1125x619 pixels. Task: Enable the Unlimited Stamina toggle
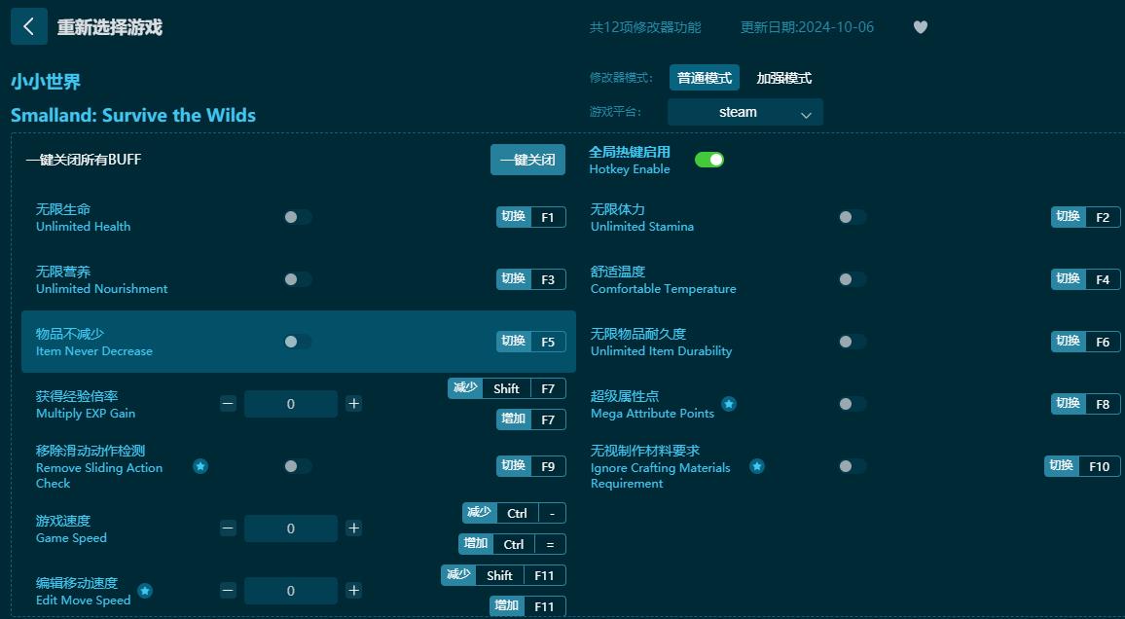click(853, 217)
